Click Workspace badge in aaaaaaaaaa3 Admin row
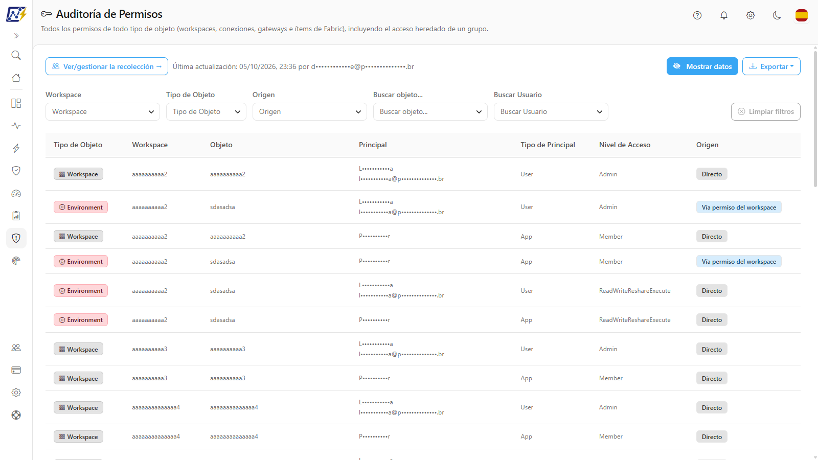The image size is (818, 460). coord(79,349)
